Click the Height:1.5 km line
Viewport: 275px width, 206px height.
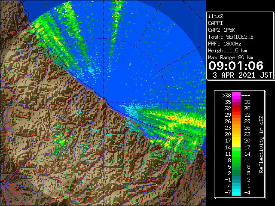[x=227, y=51]
